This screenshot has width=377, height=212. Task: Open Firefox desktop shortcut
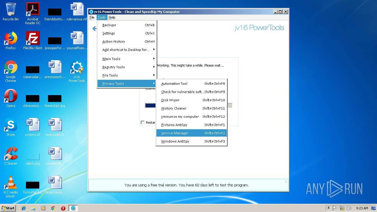[x=11, y=41]
